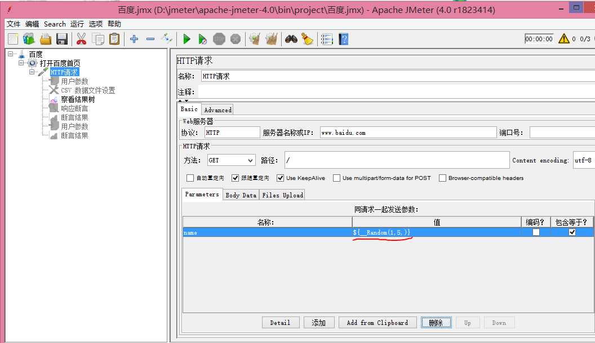The height and width of the screenshot is (343, 595).
Task: Open the 选项 menu
Action: 96,24
